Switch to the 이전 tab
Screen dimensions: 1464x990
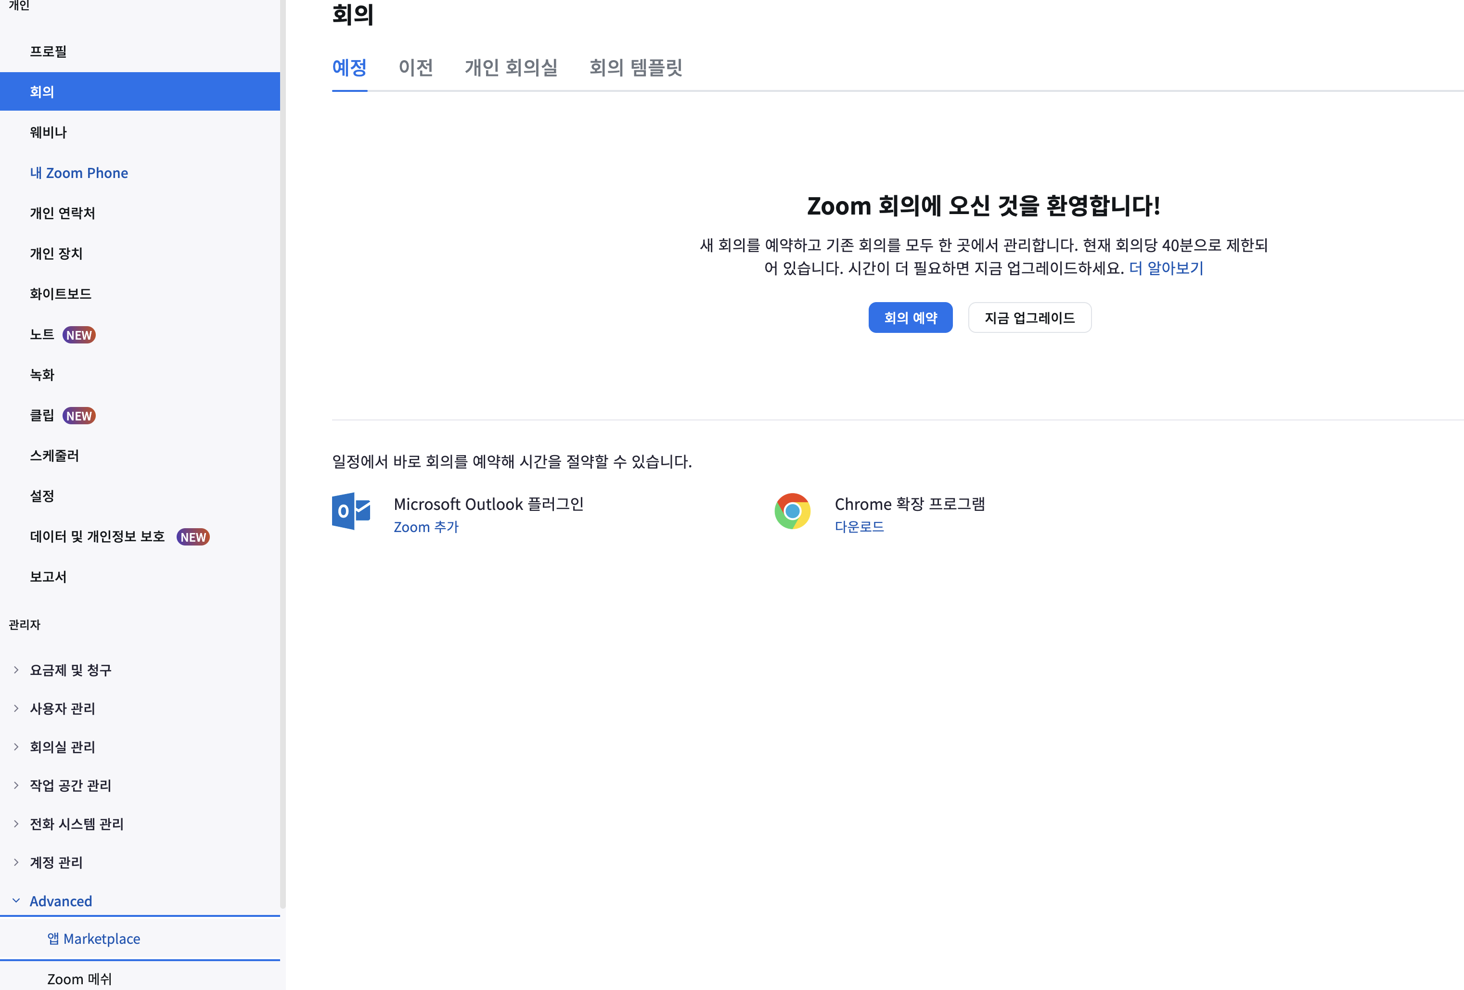(x=416, y=67)
